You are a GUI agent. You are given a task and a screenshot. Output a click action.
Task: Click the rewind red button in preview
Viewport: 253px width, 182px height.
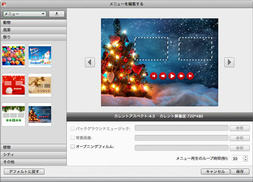(163, 76)
